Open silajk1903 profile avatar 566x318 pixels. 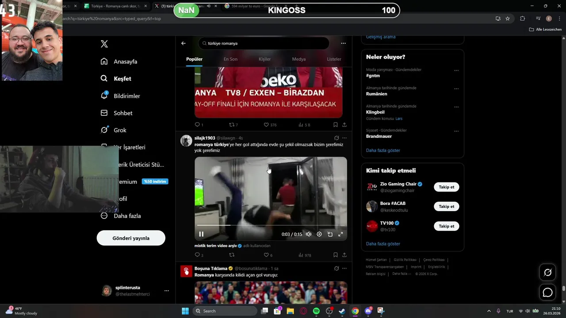coord(186,140)
